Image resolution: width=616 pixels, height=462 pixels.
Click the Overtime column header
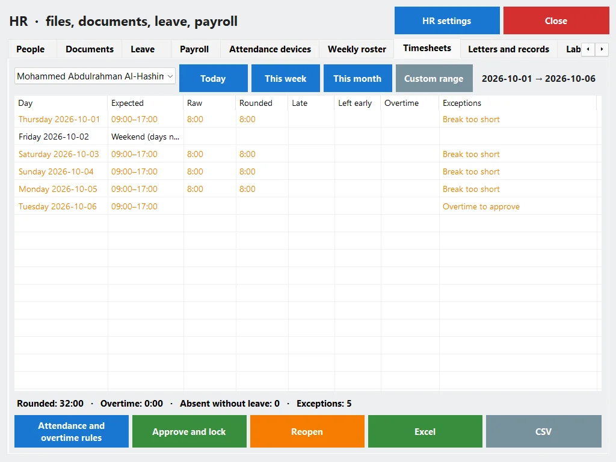(x=410, y=103)
